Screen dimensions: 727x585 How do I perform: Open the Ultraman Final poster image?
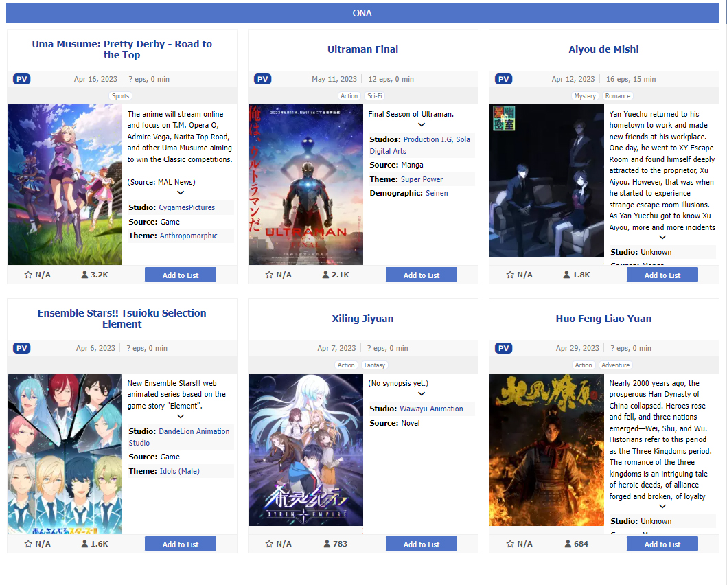coord(305,185)
